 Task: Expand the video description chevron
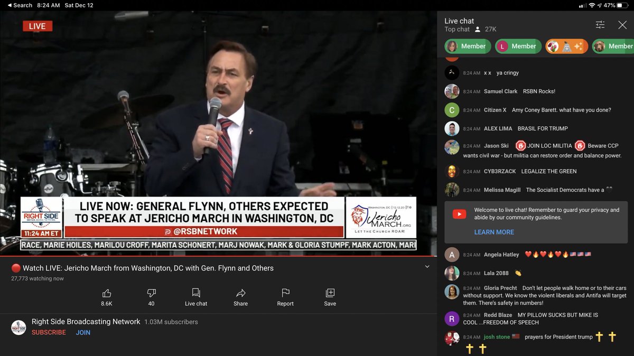tap(427, 267)
